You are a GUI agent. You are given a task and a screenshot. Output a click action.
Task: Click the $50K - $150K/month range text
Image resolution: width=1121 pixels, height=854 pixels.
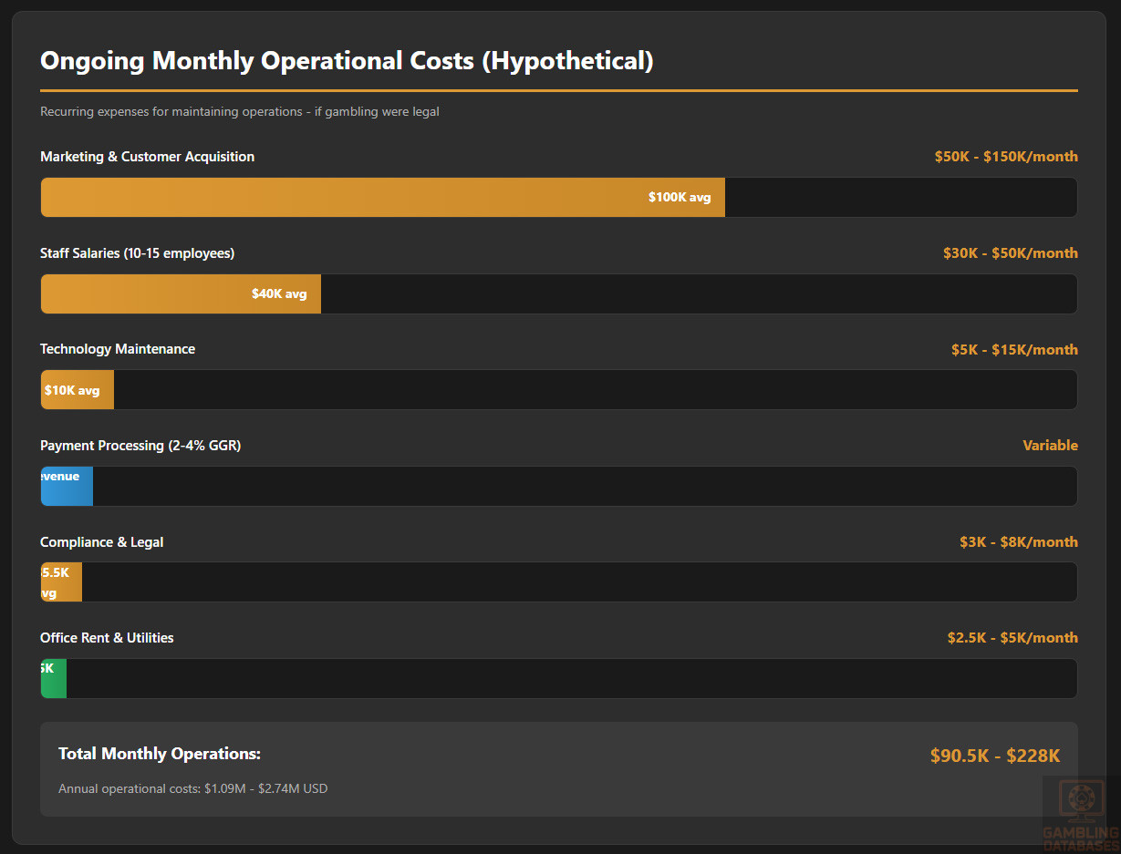(1005, 157)
